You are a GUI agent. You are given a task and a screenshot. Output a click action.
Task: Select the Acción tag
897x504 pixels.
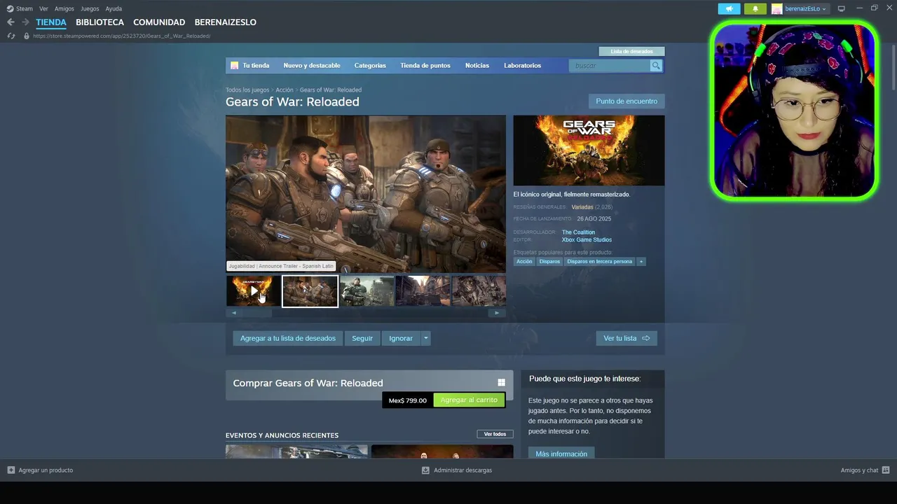pyautogui.click(x=524, y=262)
